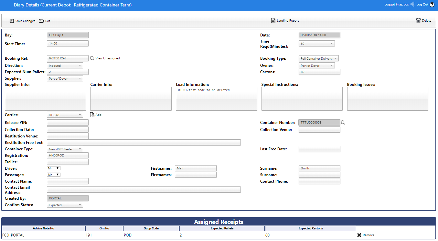Click the Exit back-arrow icon
The width and height of the screenshot is (438, 241).
41,21
